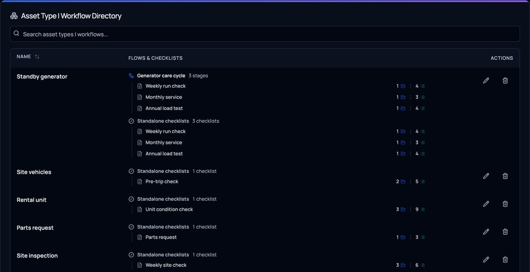530x272 pixels.
Task: Select the Unit condition check checklist
Action: [x=169, y=210]
